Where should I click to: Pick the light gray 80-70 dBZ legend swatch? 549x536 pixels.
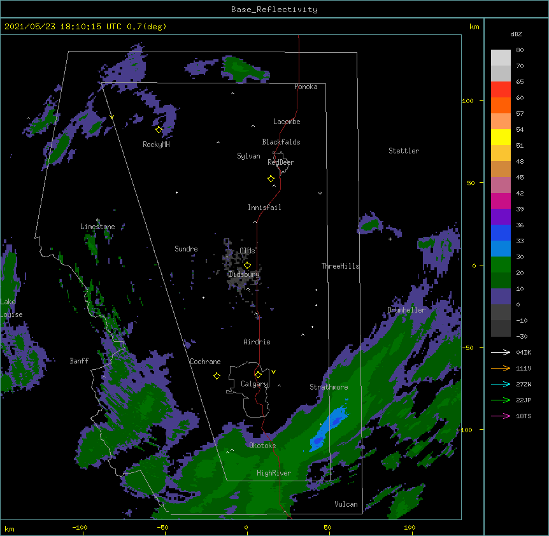click(x=501, y=58)
